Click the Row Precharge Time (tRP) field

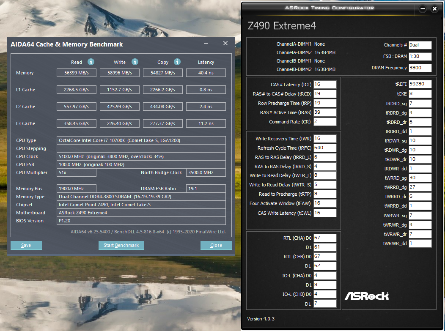[x=325, y=103]
